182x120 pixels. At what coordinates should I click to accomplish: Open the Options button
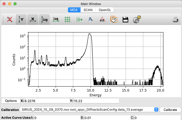pyautogui.click(x=11, y=101)
